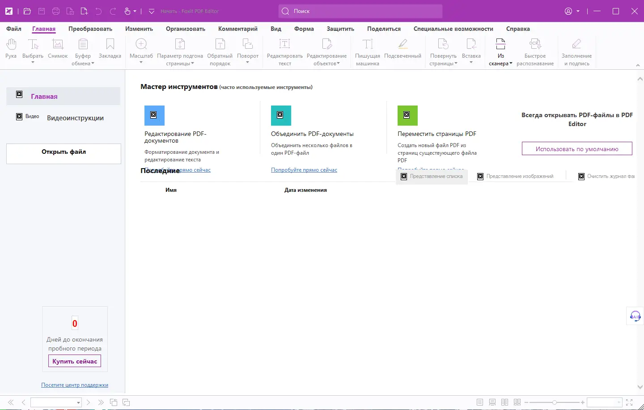Open the Комментарий tab
644x410 pixels.
coord(238,29)
